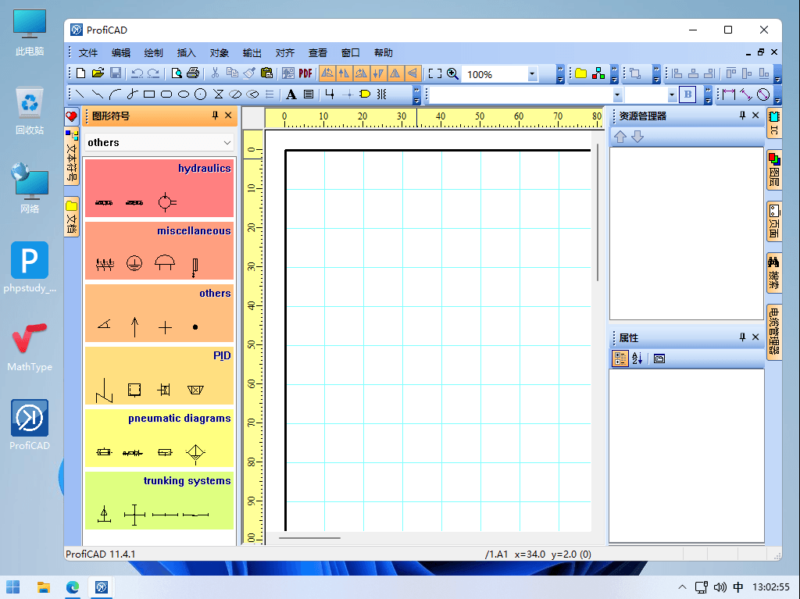The width and height of the screenshot is (800, 599).
Task: Open the 图层 side tab
Action: 774,170
